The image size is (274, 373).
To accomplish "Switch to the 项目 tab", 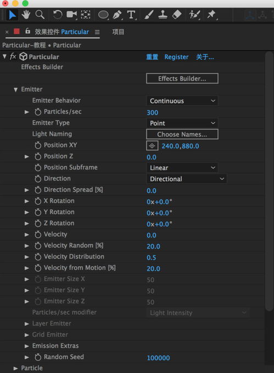I will (118, 32).
